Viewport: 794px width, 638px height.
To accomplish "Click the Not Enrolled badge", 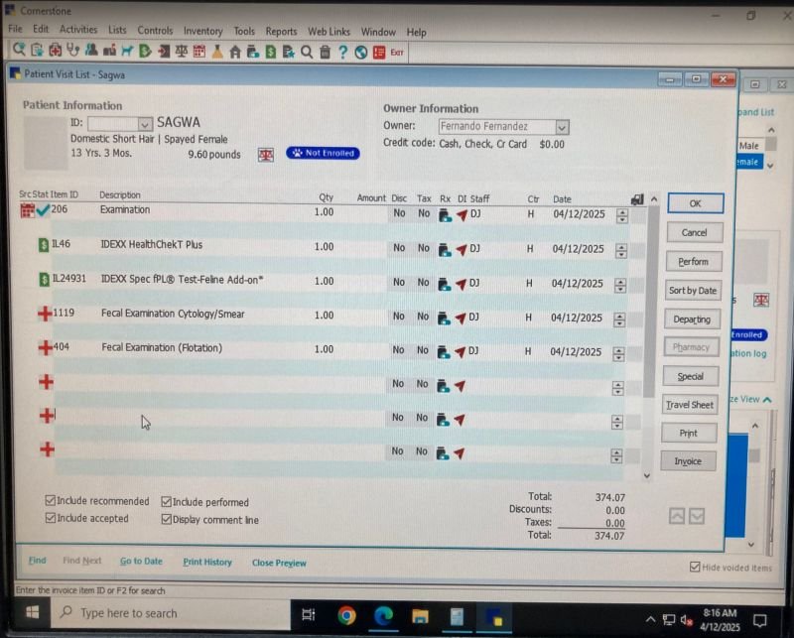I will tap(324, 153).
